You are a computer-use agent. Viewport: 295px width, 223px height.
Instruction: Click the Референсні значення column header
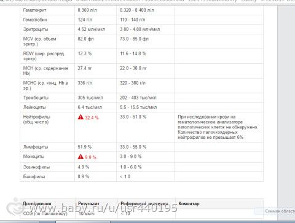pos(144,204)
